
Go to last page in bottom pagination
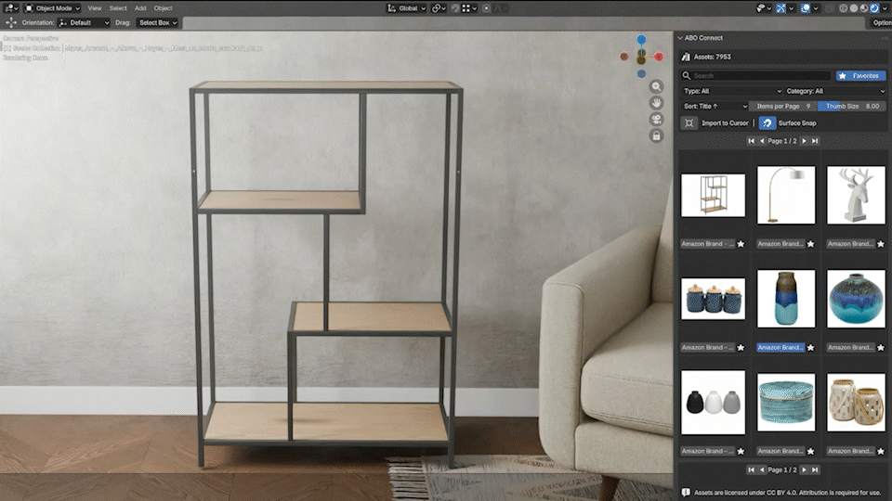click(x=815, y=469)
